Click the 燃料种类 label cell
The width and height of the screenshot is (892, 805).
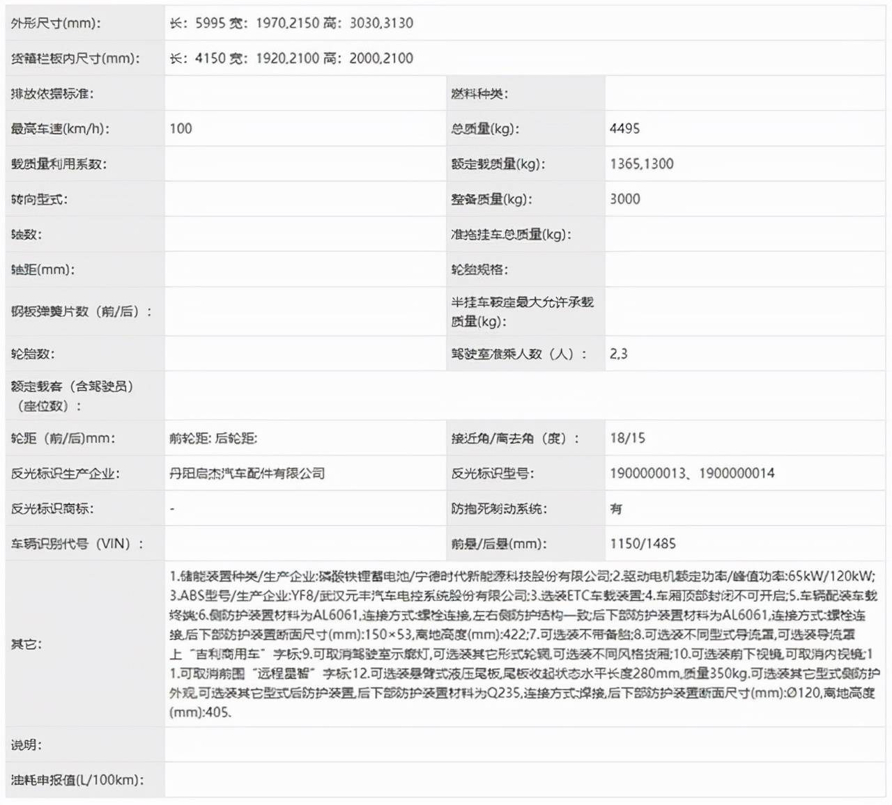pyautogui.click(x=479, y=94)
